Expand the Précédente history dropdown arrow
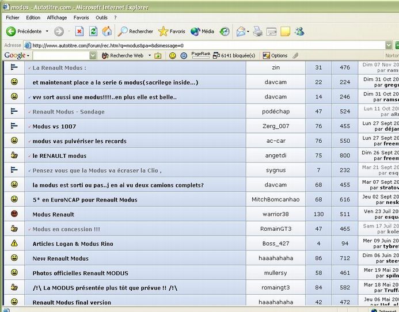 point(47,31)
